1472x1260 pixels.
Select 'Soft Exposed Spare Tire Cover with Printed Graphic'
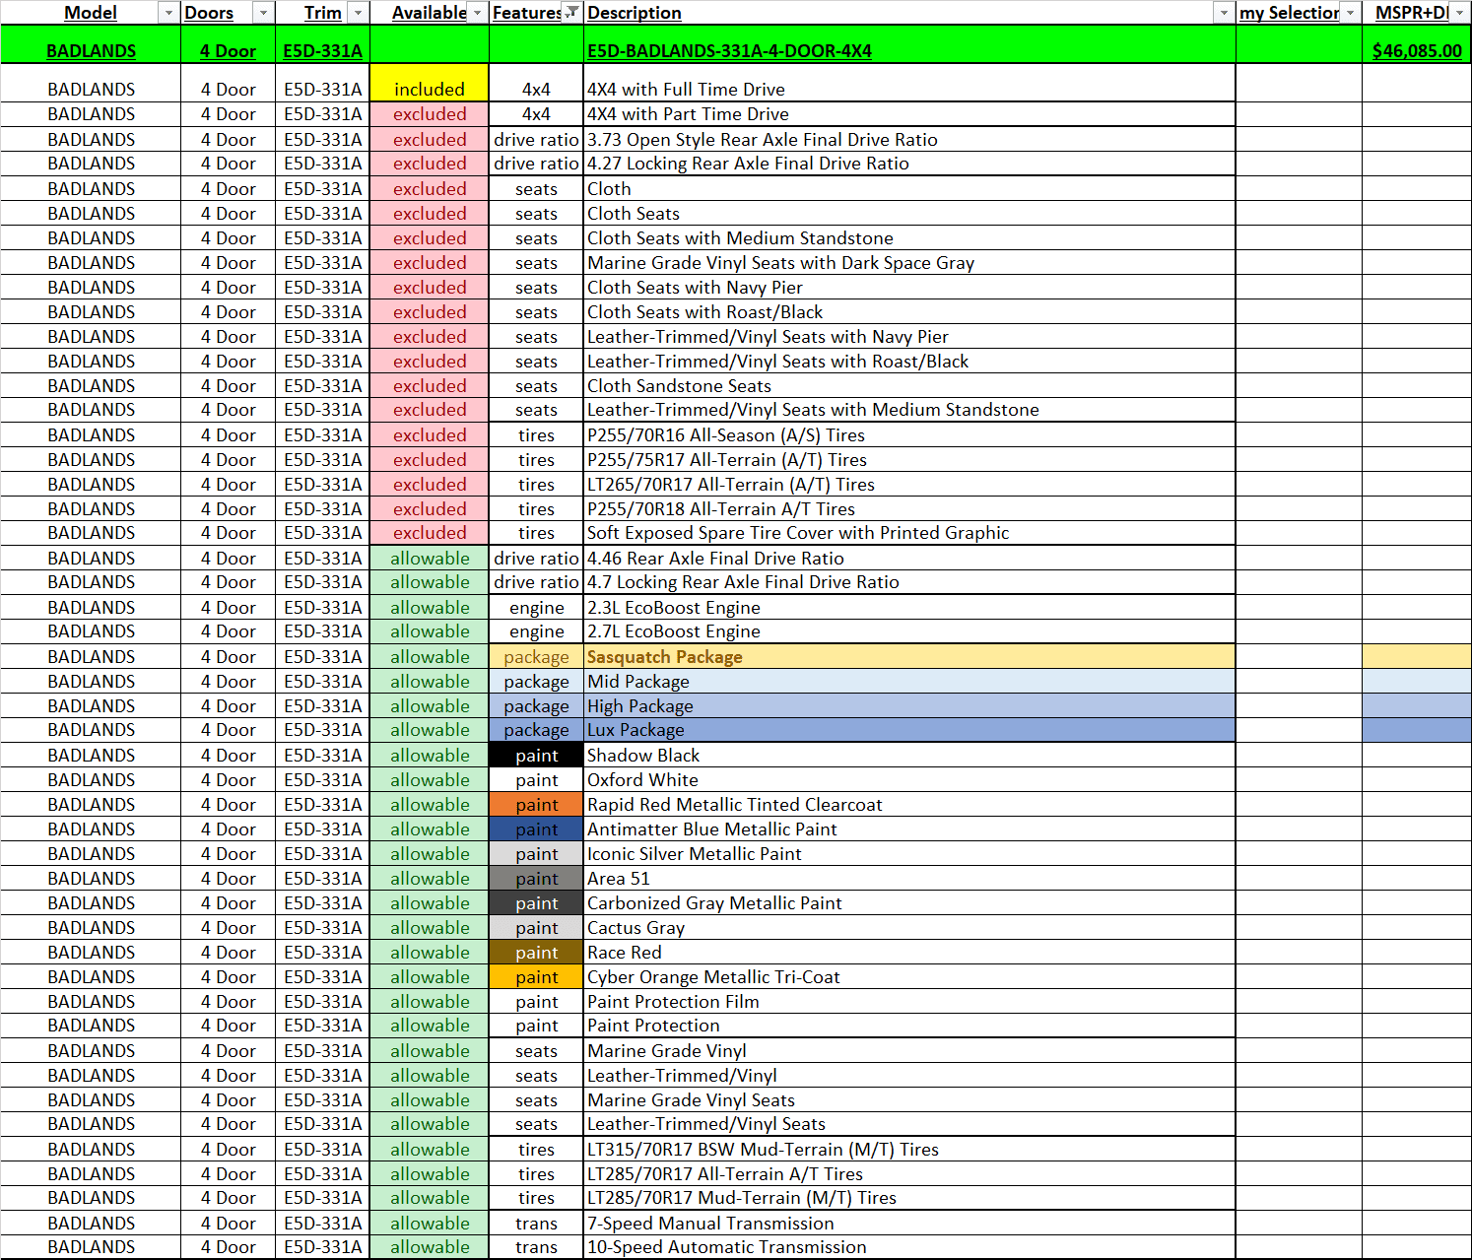(910, 533)
